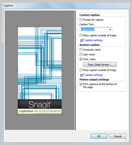132x145 pixels.
Task: Click the Custom caption section heading
Action: point(89,15)
